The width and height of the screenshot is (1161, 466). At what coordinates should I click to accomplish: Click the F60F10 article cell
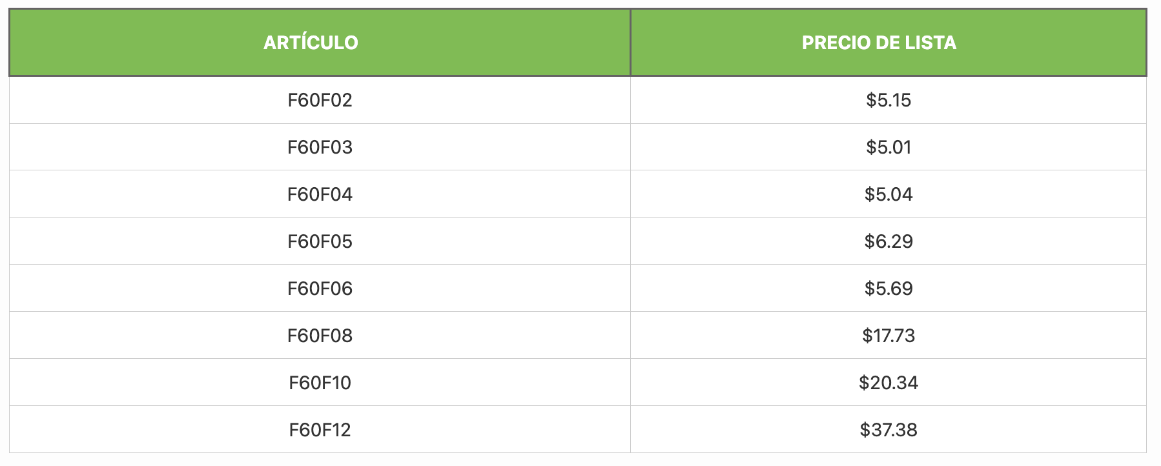320,383
